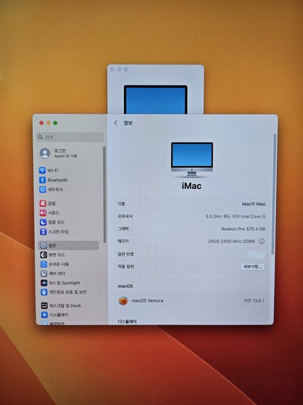Image resolution: width=303 pixels, height=405 pixels.
Task: Click the Apple ID avatar icon
Action: click(45, 153)
